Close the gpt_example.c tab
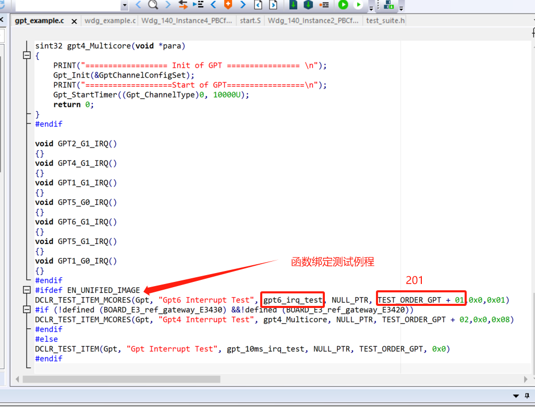The width and height of the screenshot is (535, 407). point(74,21)
